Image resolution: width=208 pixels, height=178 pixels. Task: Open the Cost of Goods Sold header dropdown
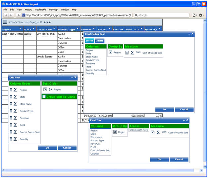point(141,28)
